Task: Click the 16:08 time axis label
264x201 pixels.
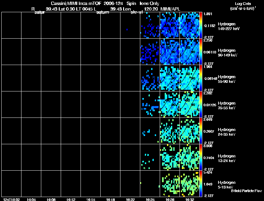Action: coord(51,199)
